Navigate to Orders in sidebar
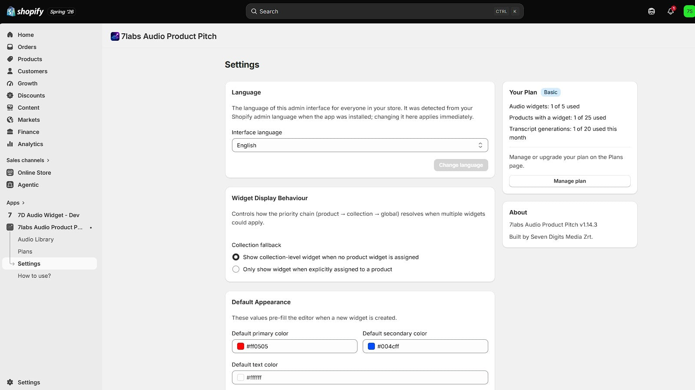The width and height of the screenshot is (695, 390). 27,47
